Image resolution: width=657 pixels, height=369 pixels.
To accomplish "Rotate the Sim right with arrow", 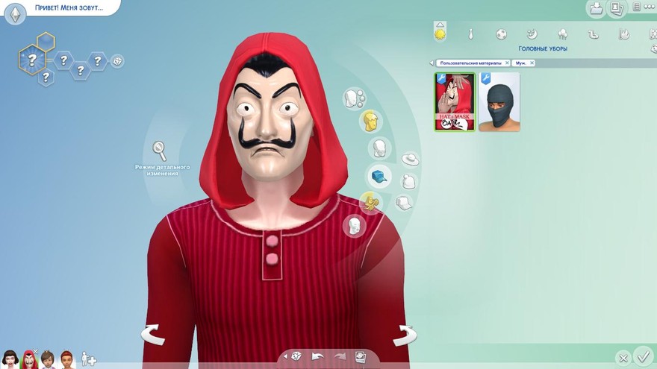I will [407, 335].
